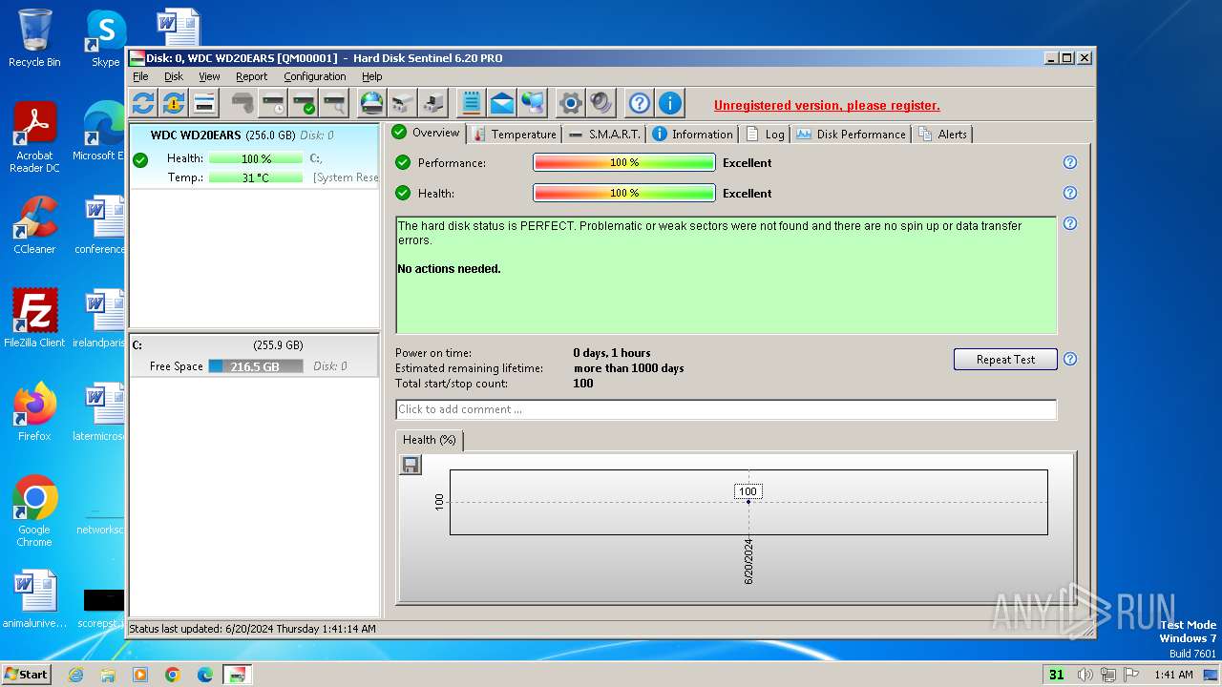The width and height of the screenshot is (1222, 687).
Task: Open the Report menu
Action: pos(252,76)
